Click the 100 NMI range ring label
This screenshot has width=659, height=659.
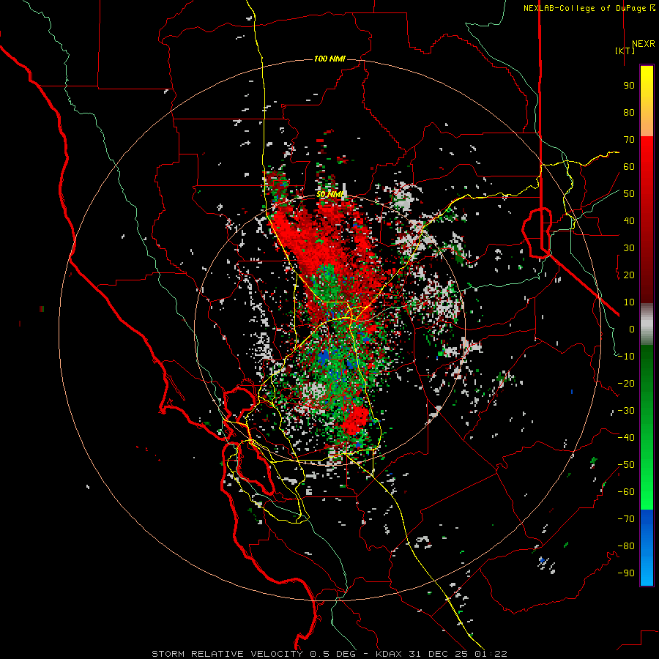pos(329,59)
